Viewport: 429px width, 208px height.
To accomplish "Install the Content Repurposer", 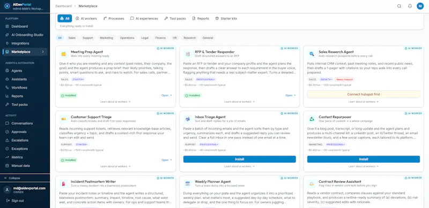I will pos(364,159).
